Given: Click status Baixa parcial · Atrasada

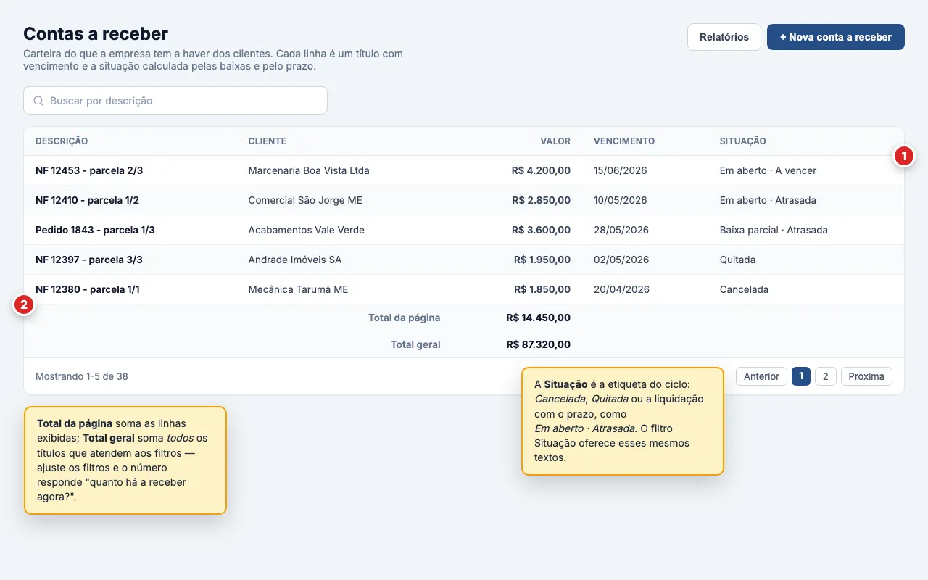Looking at the screenshot, I should (x=774, y=230).
